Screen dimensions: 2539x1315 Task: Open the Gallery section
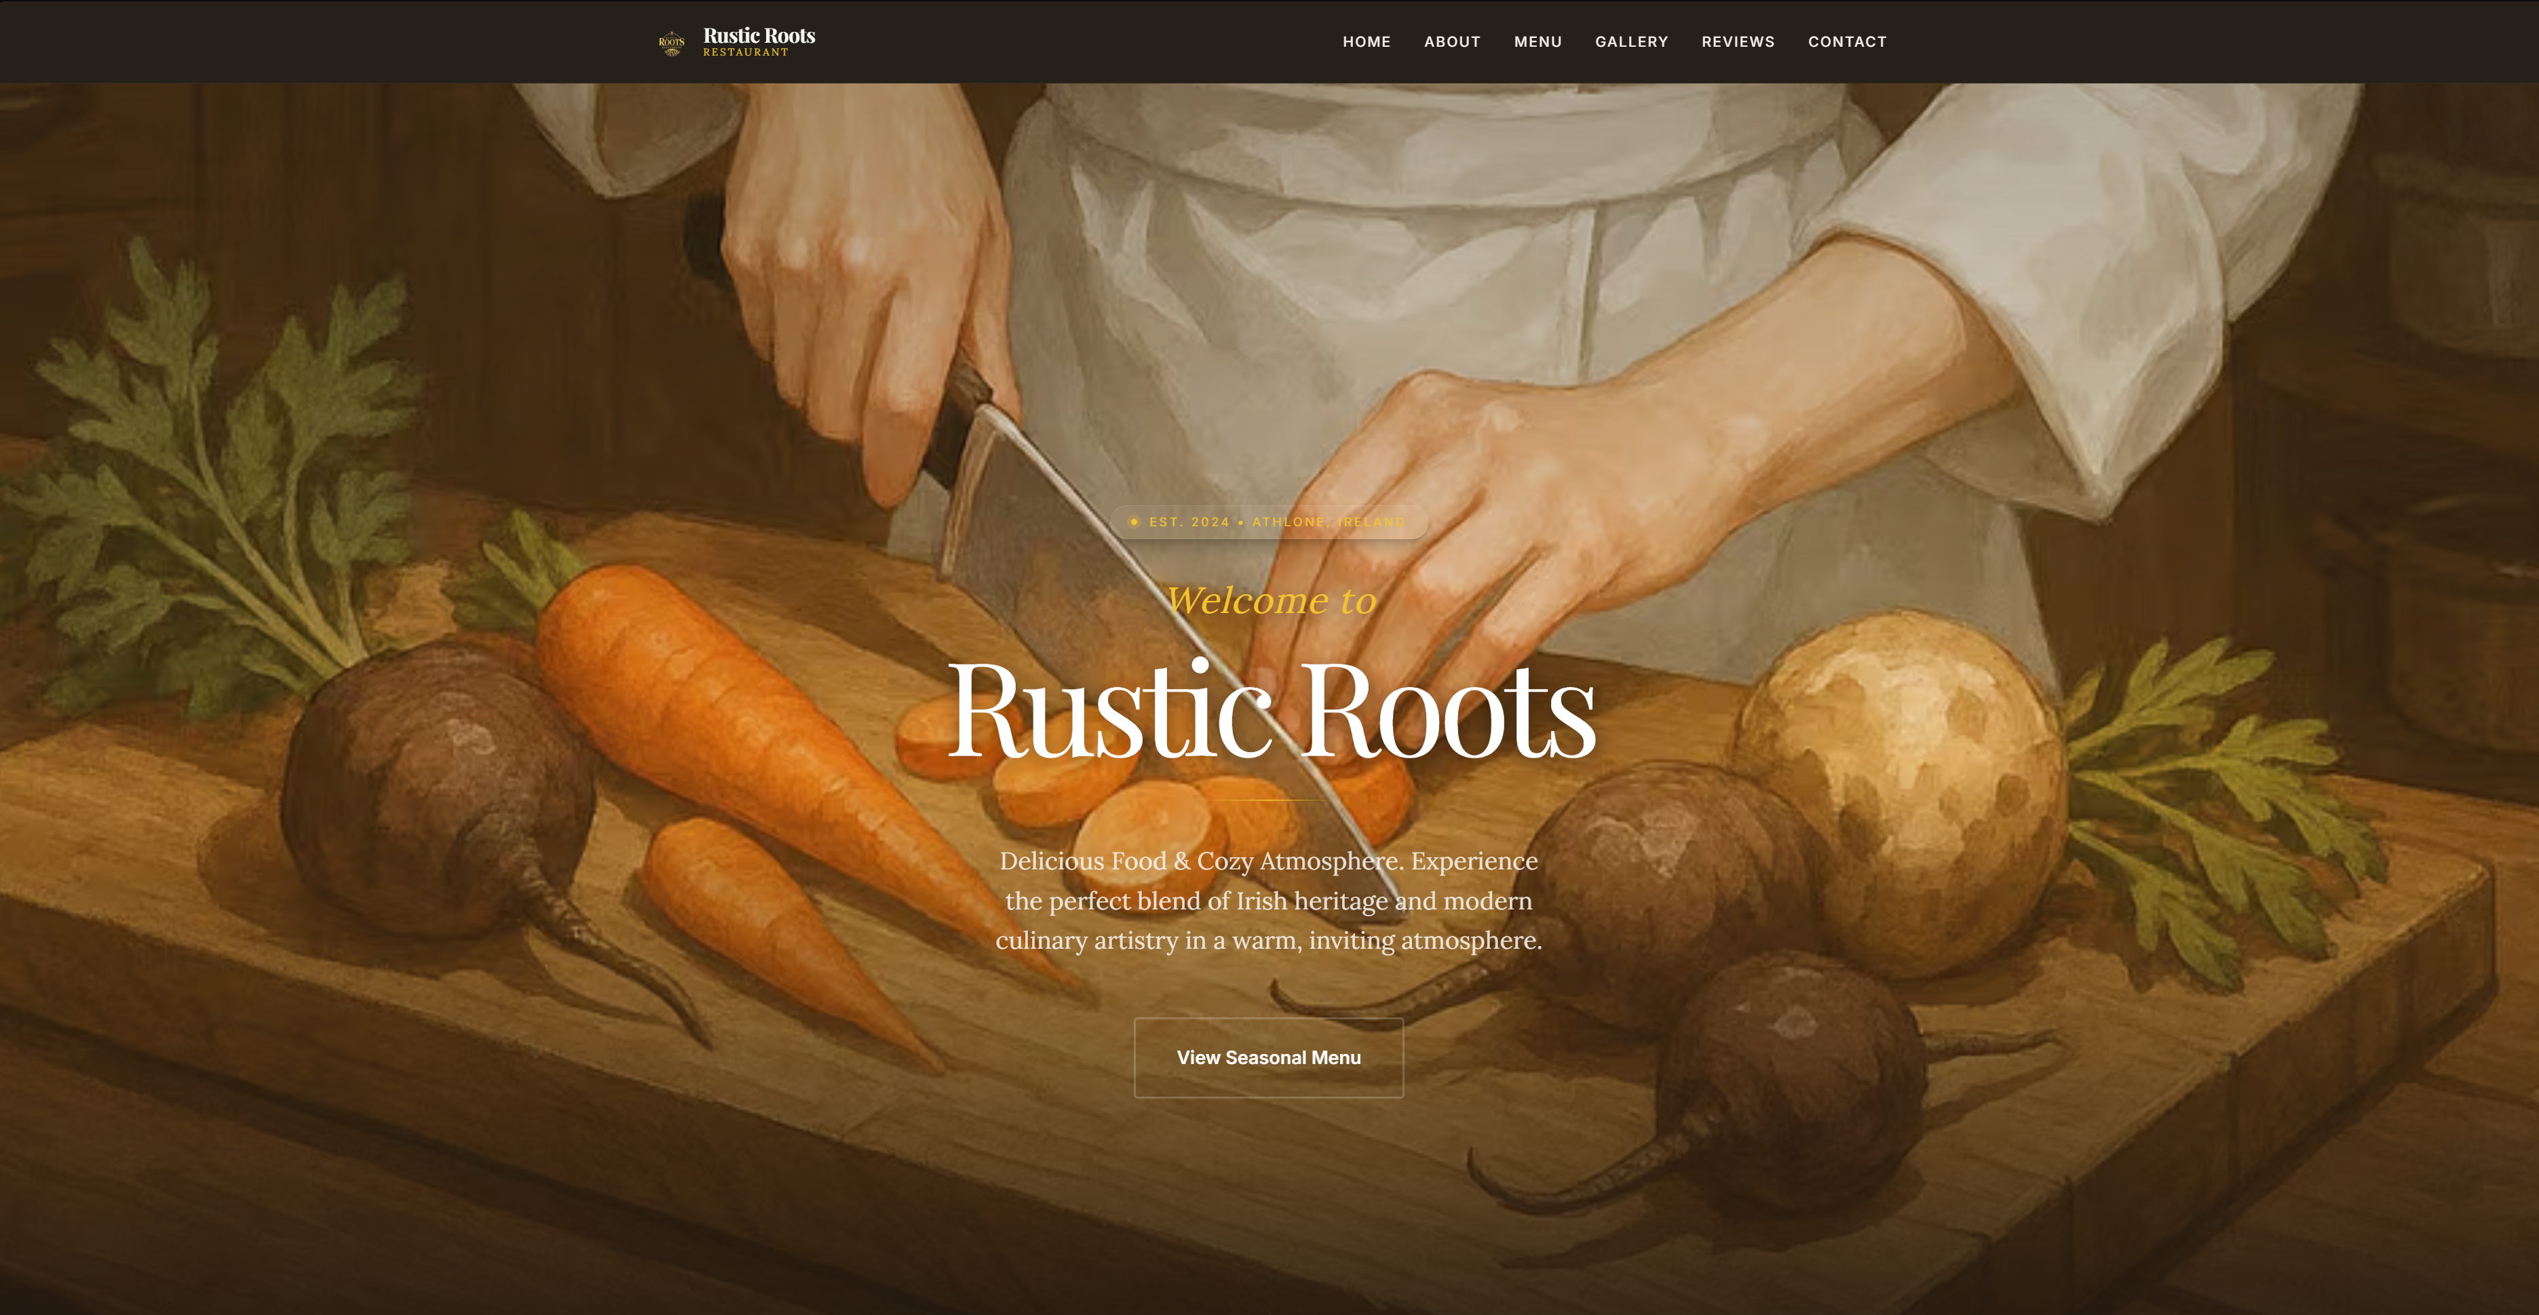[1631, 41]
